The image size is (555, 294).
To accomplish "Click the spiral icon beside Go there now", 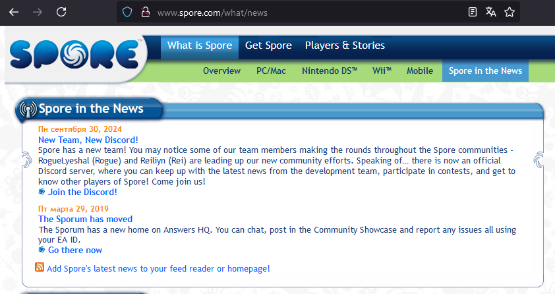I will coord(42,249).
